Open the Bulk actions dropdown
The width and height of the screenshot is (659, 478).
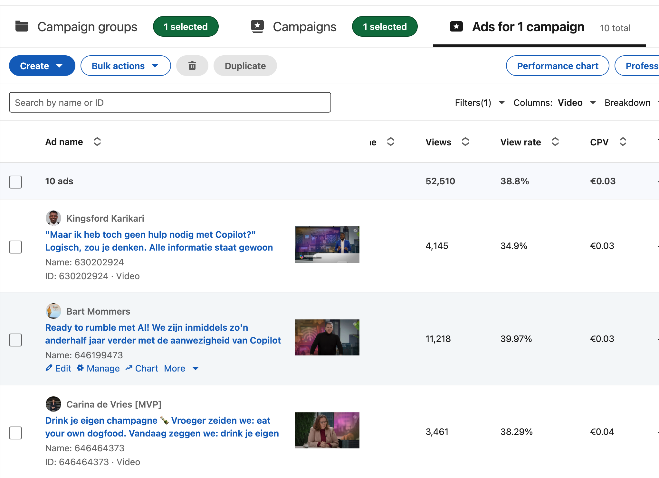click(x=126, y=66)
